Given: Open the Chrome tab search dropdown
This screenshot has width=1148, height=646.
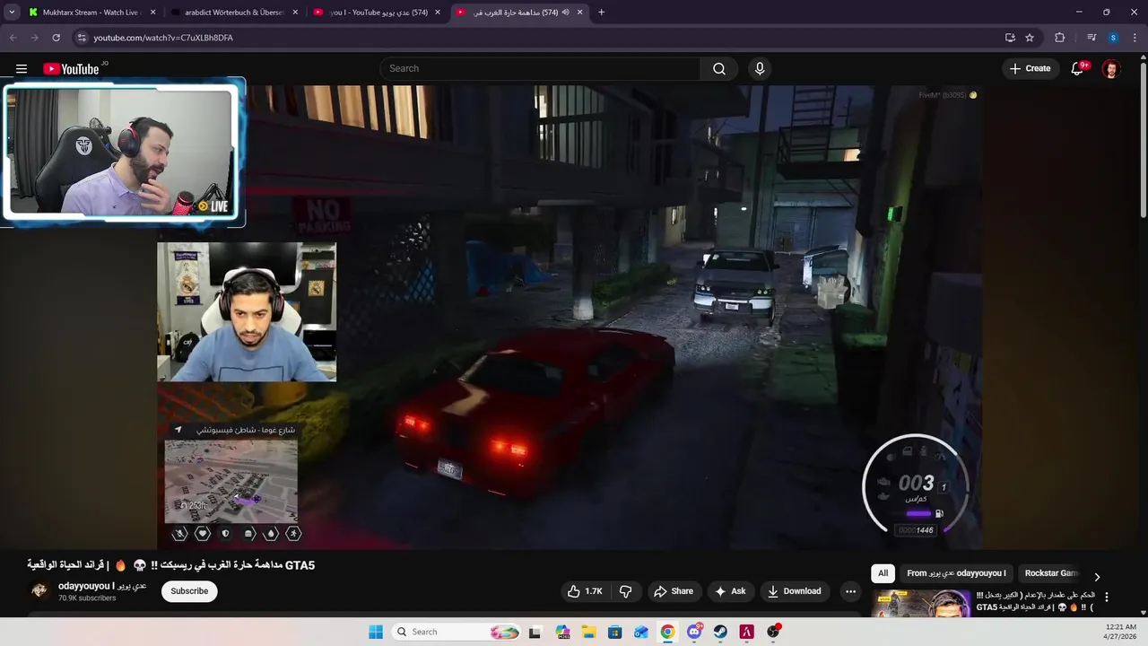Looking at the screenshot, I should click(x=12, y=13).
